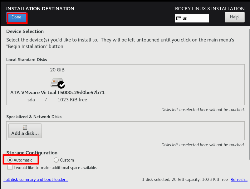Click the Specialized & Network Disks heading
Screen dimensions: 250x189
pos(34,117)
